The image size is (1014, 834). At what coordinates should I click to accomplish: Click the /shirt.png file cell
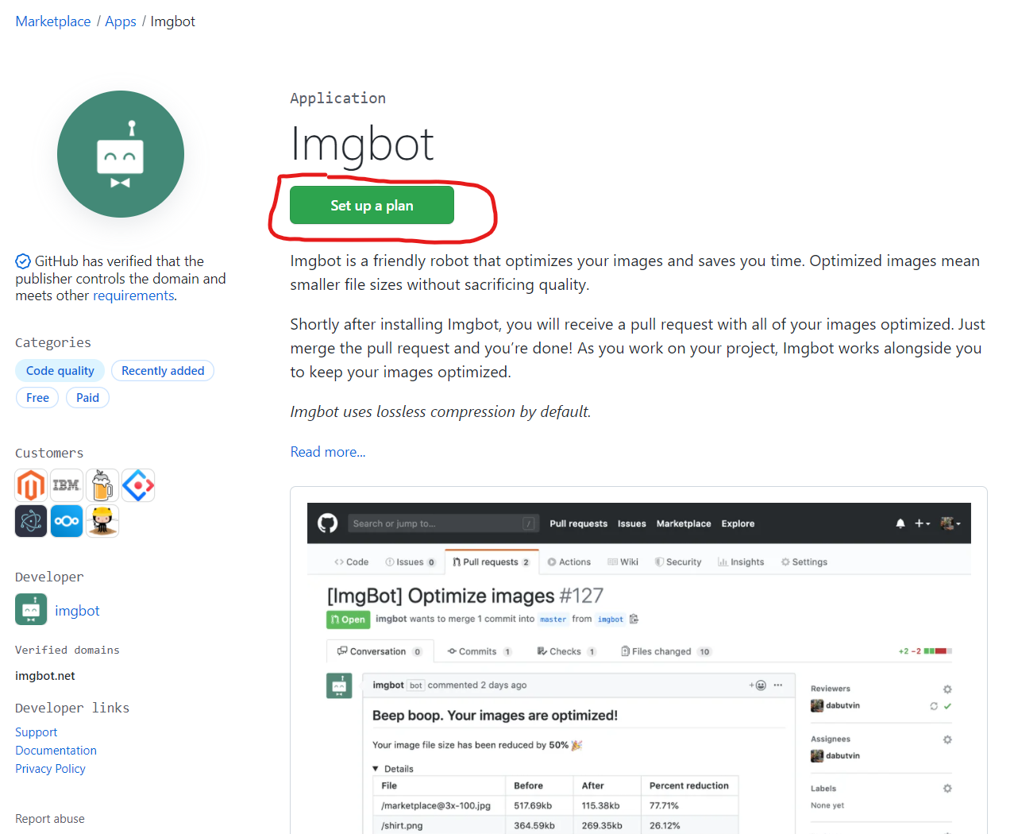coord(439,825)
